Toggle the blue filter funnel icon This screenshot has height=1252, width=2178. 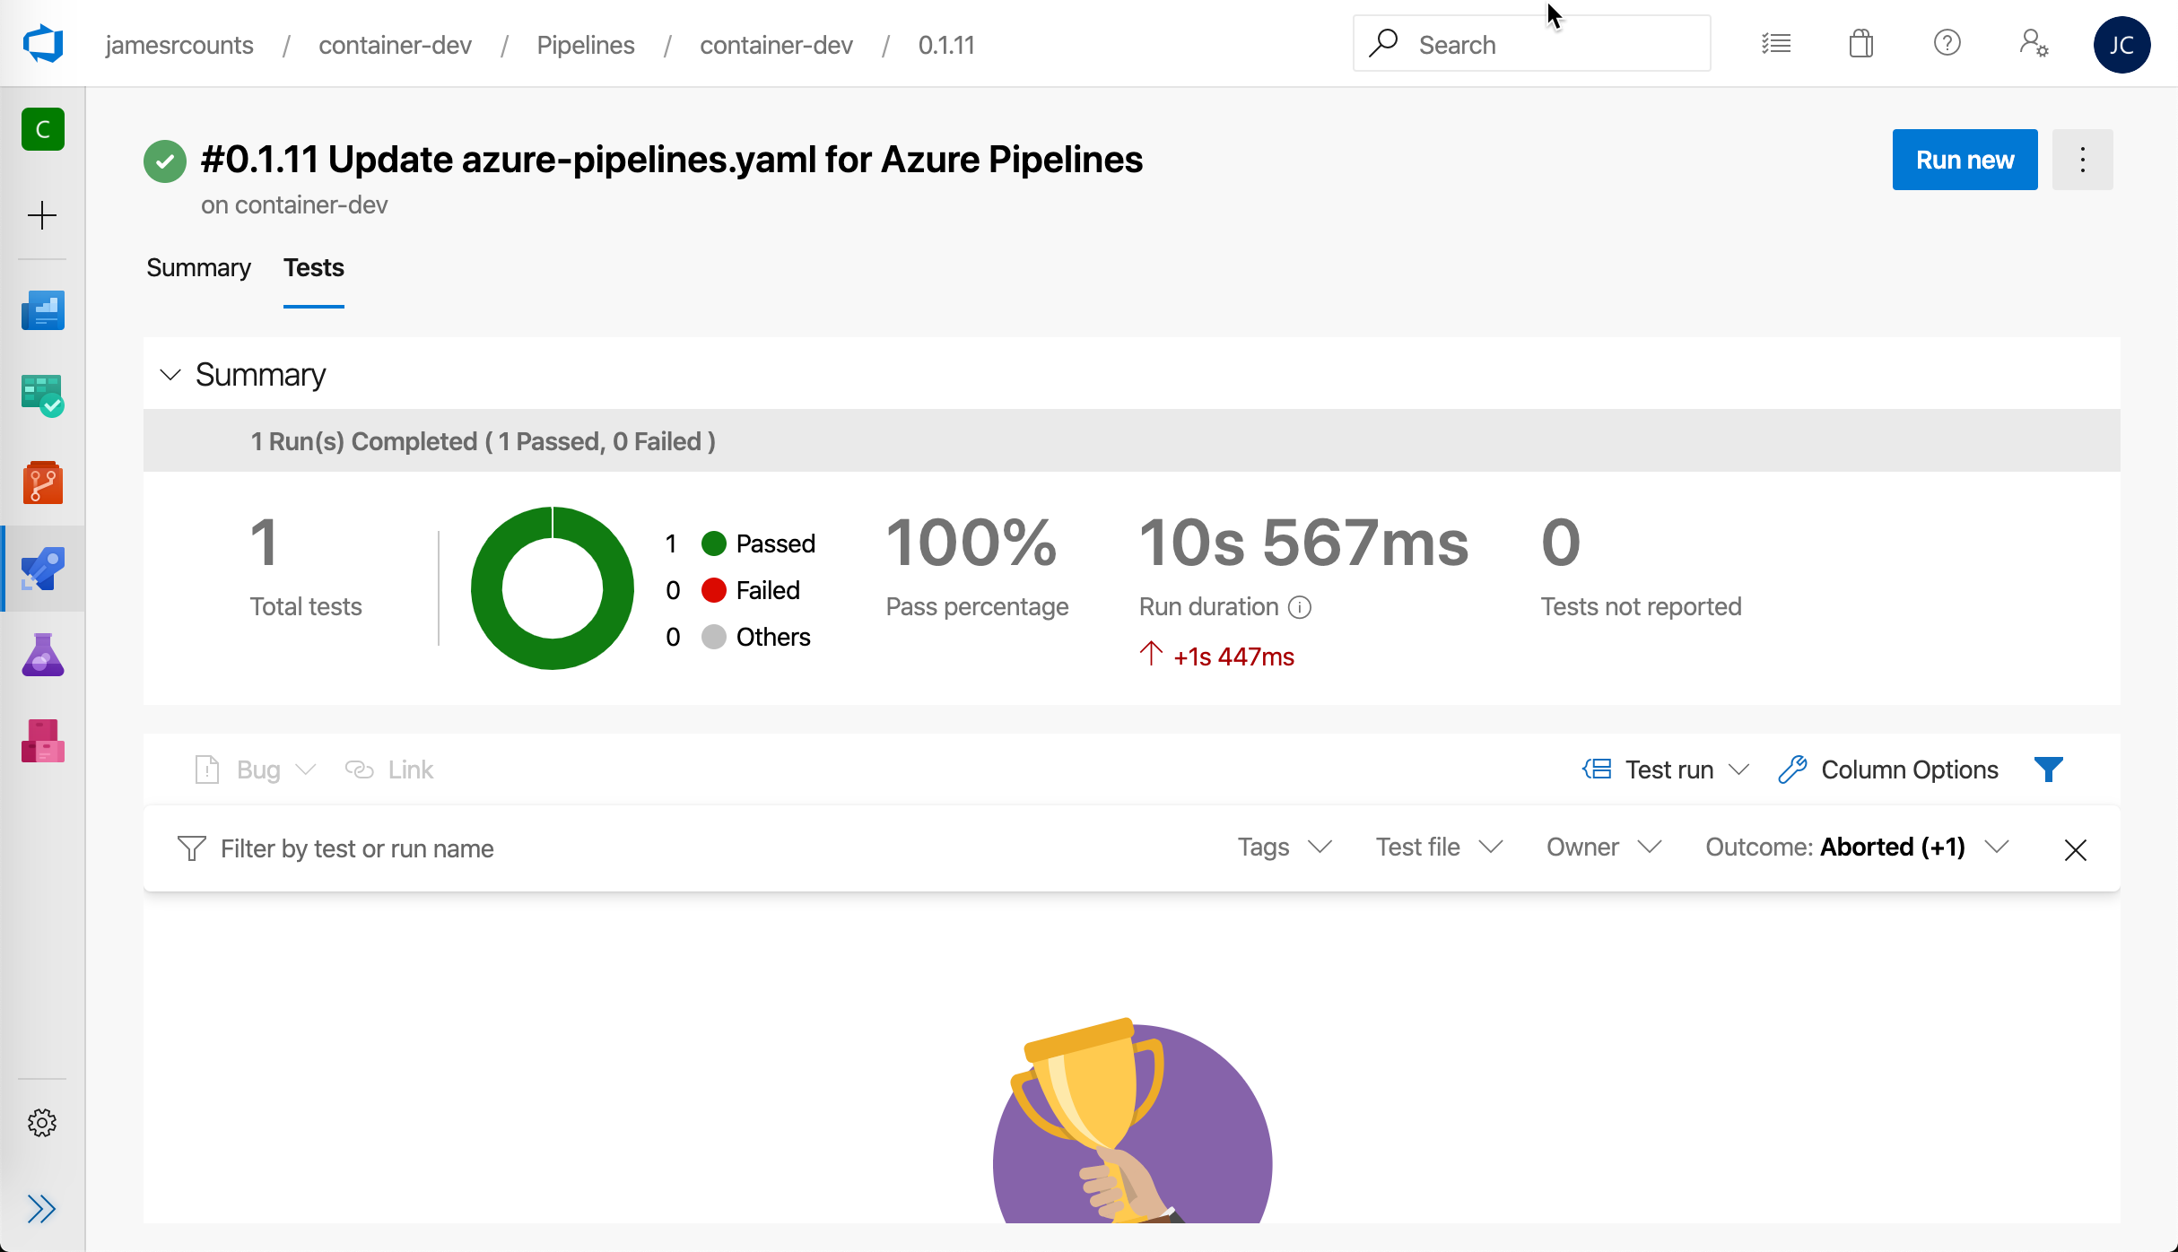tap(2049, 769)
